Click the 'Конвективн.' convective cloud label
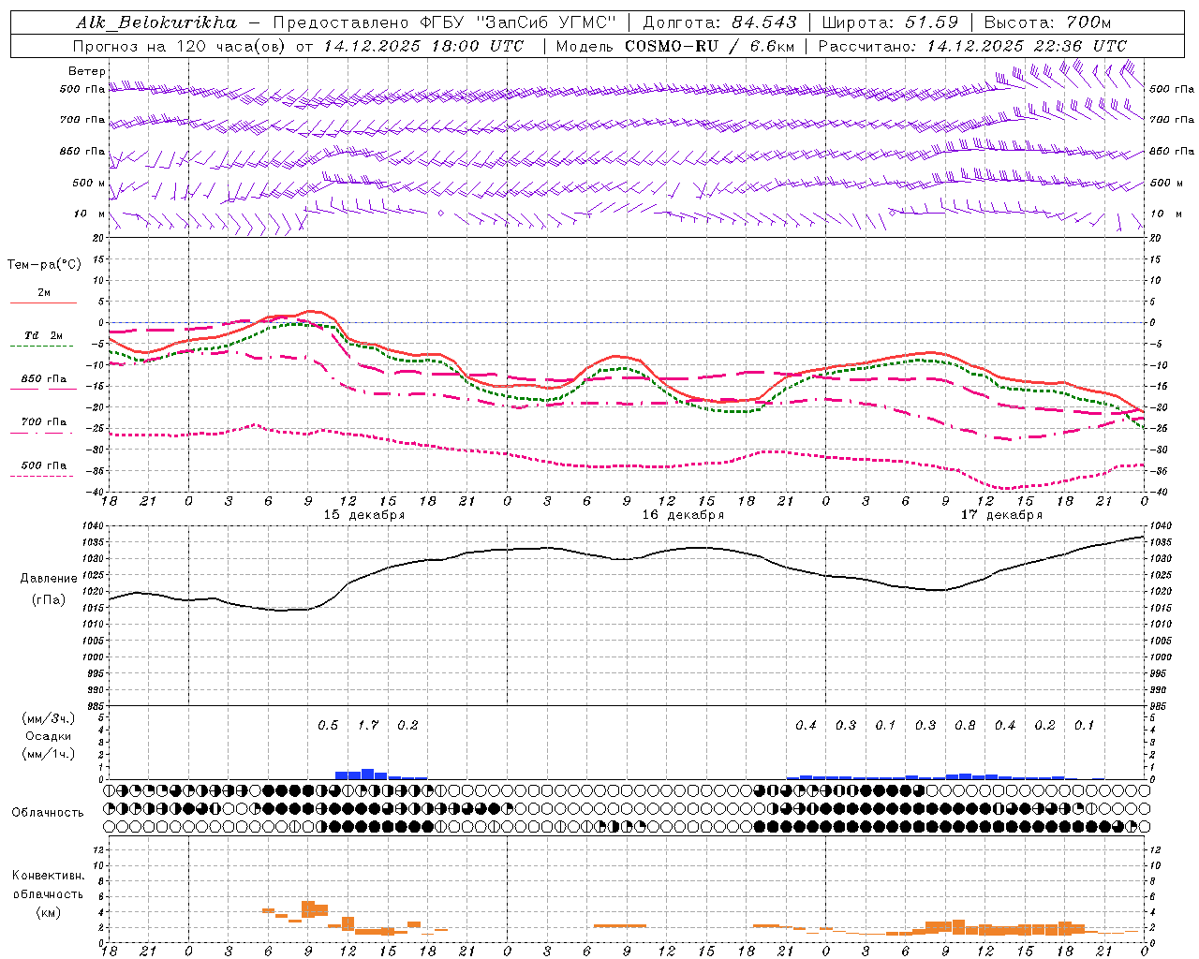Image resolution: width=1199 pixels, height=959 pixels. tap(49, 876)
